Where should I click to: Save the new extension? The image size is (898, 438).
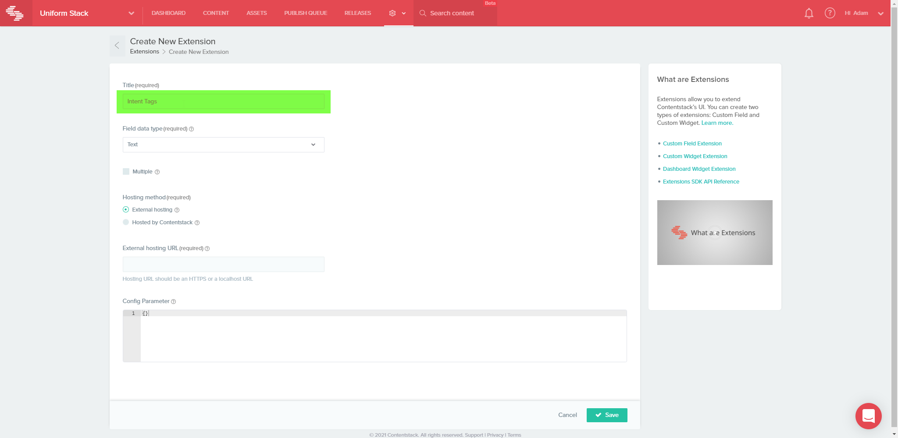(x=607, y=415)
